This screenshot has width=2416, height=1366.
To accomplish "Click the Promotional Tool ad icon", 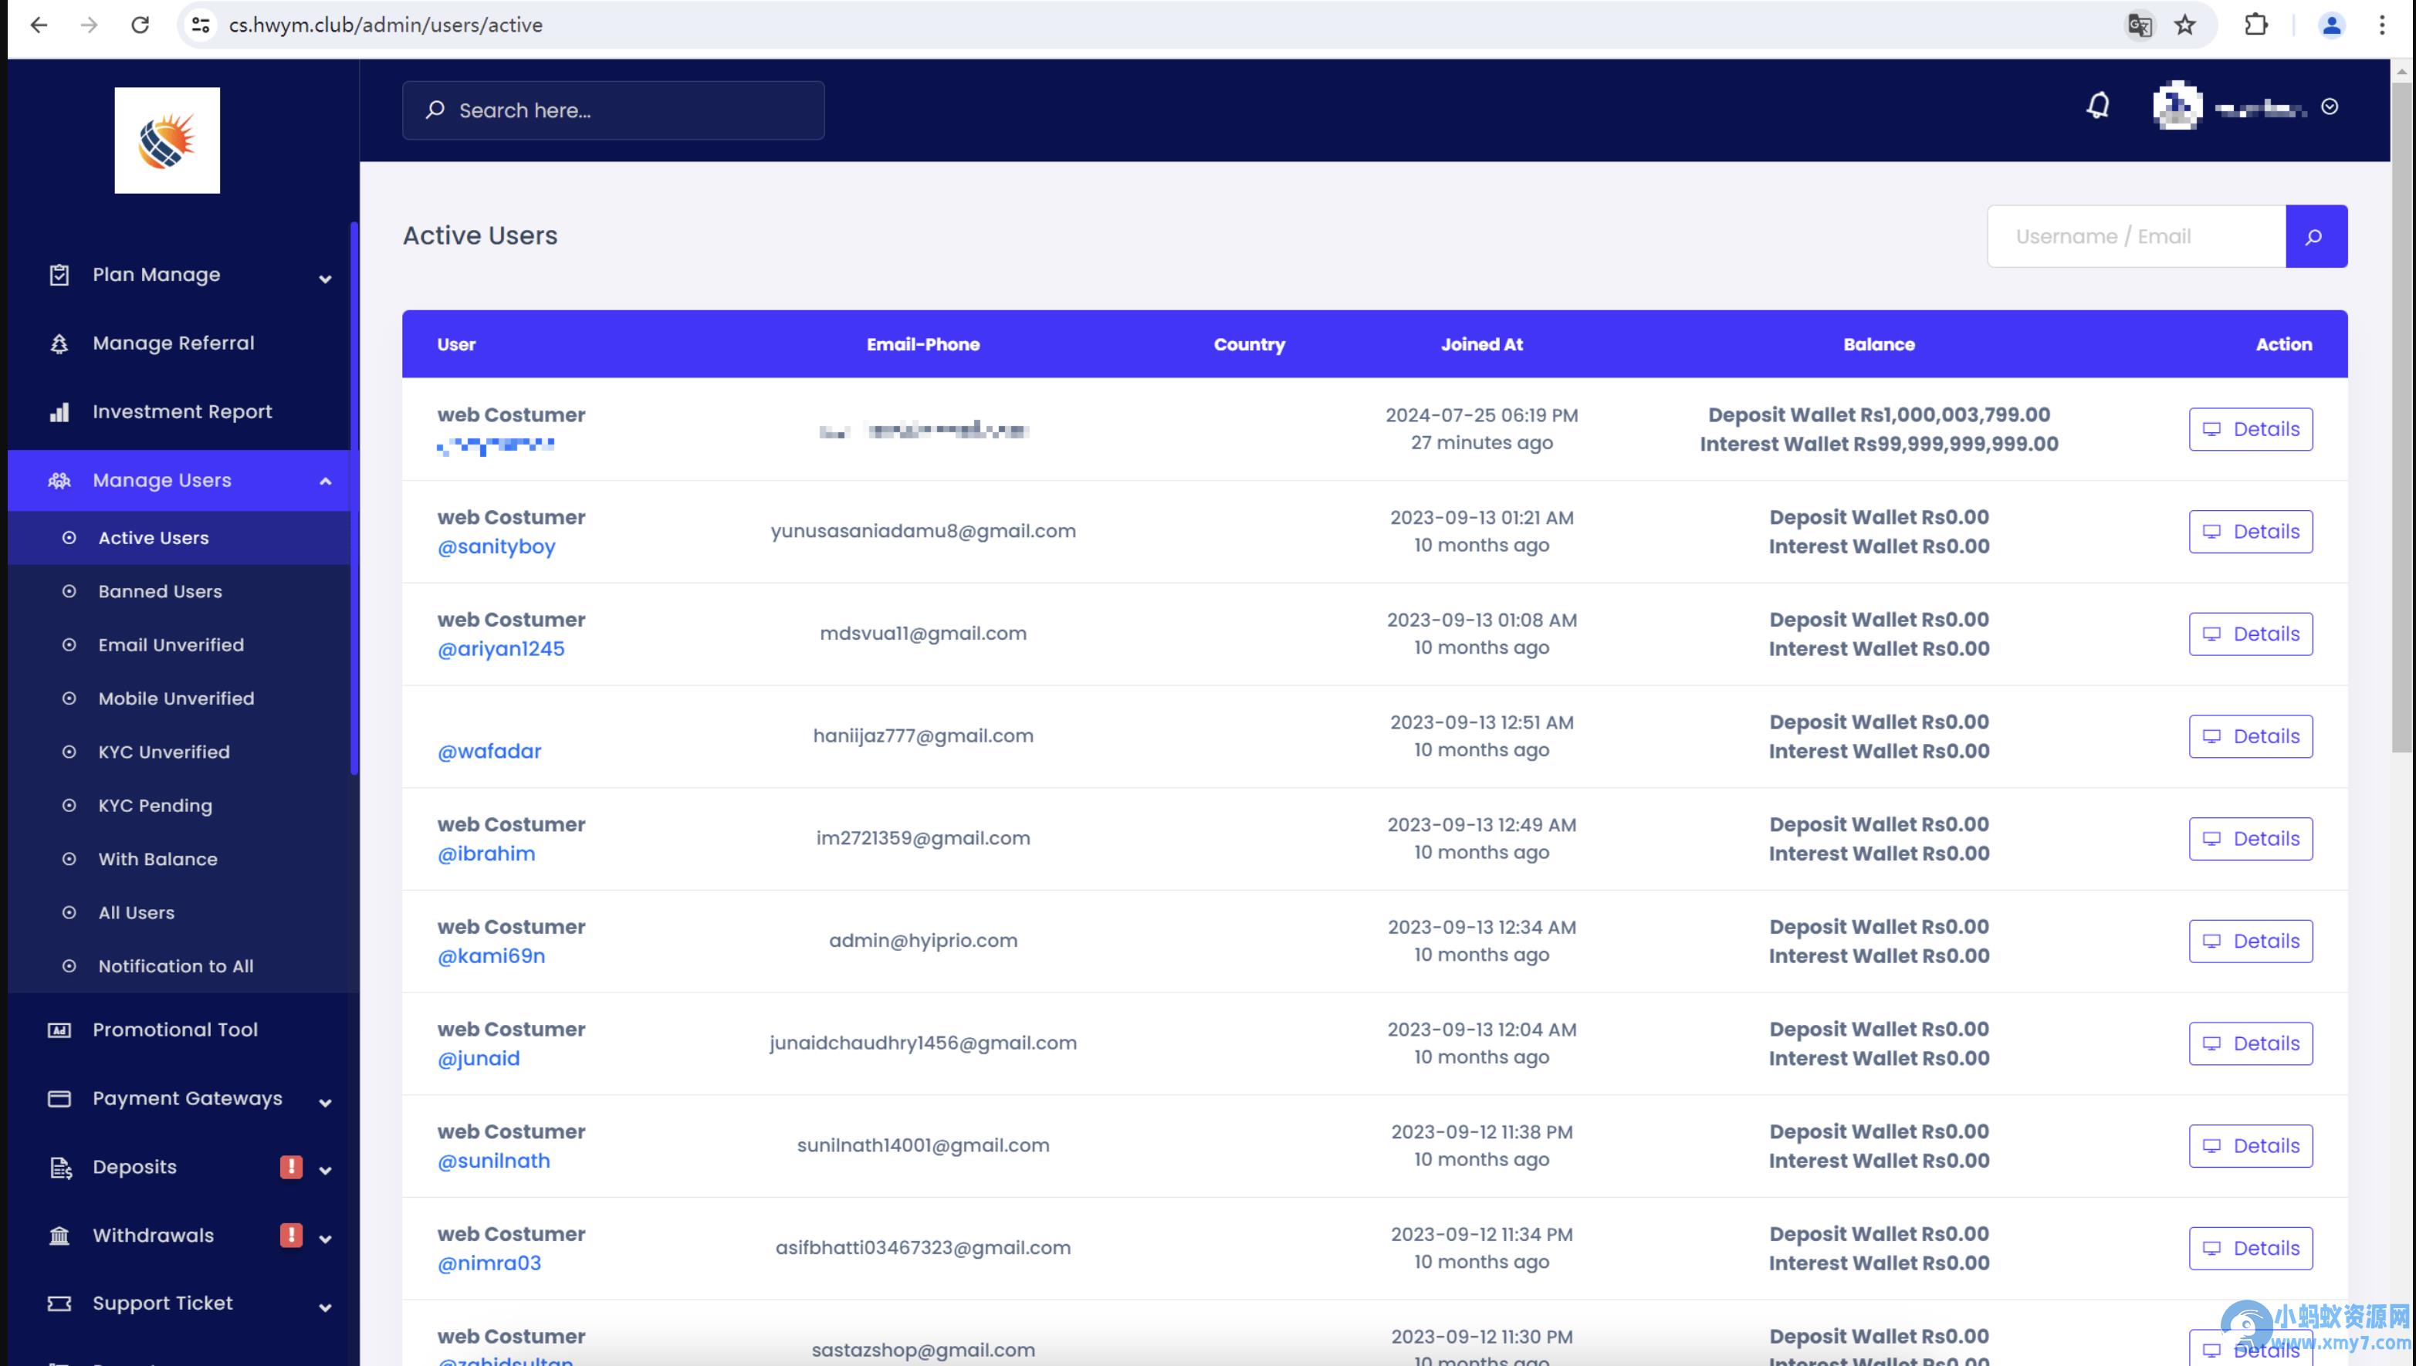I will tap(59, 1030).
